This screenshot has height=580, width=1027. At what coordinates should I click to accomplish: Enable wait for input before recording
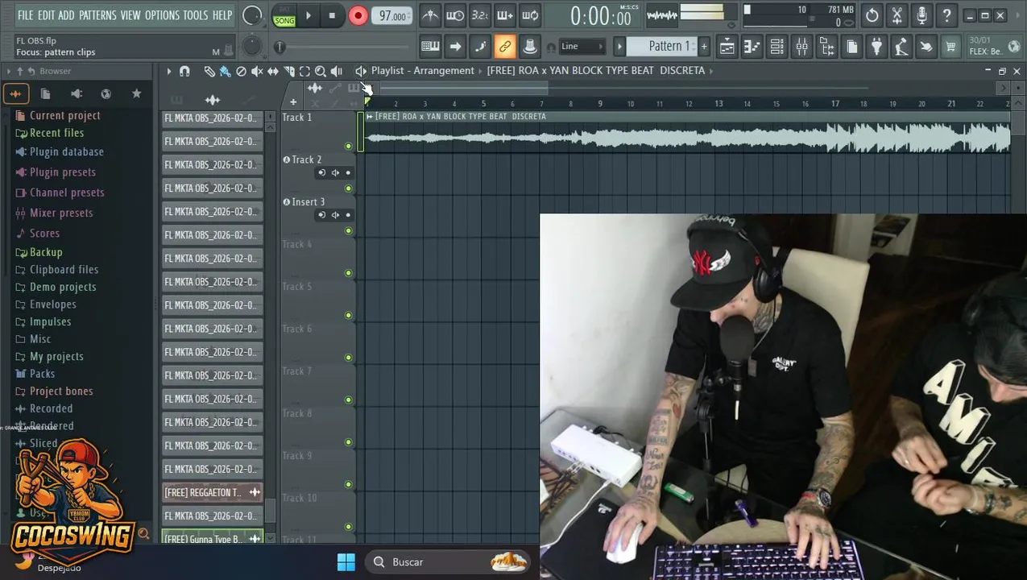point(455,15)
